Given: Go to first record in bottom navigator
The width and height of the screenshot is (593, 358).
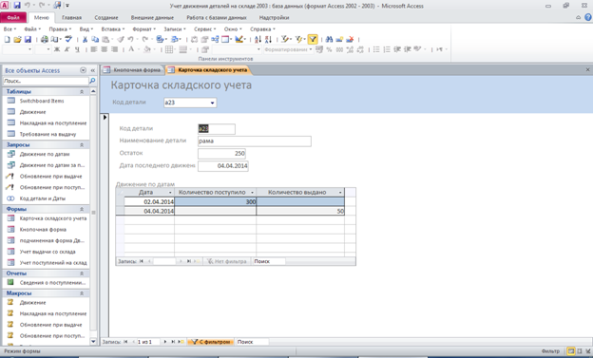Looking at the screenshot, I should coord(125,342).
